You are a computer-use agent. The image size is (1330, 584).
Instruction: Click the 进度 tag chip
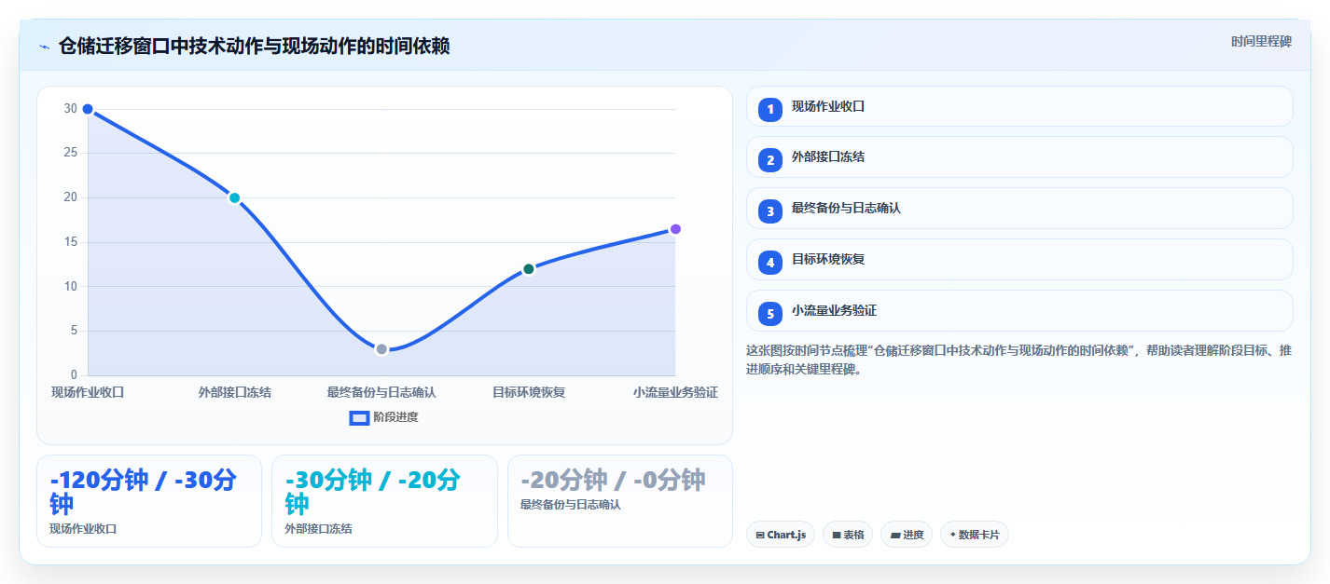[907, 535]
